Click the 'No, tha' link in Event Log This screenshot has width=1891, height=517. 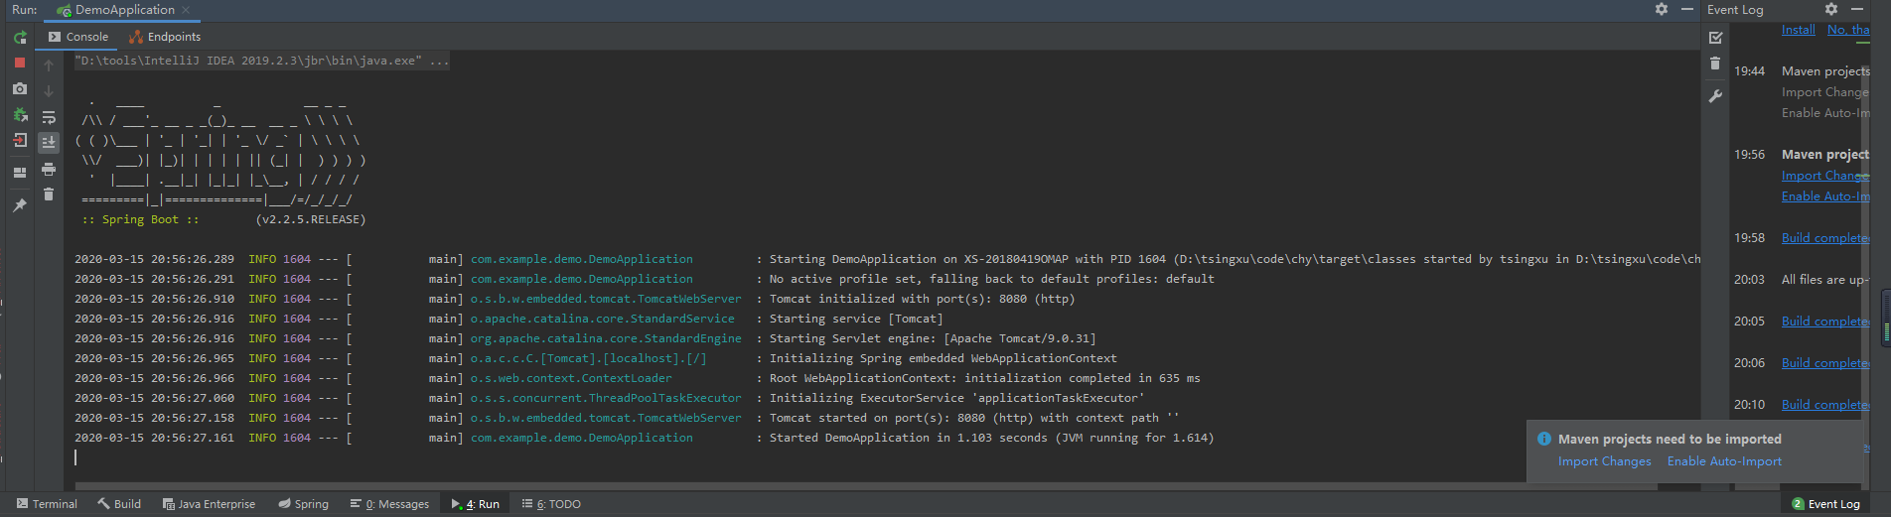(x=1848, y=30)
